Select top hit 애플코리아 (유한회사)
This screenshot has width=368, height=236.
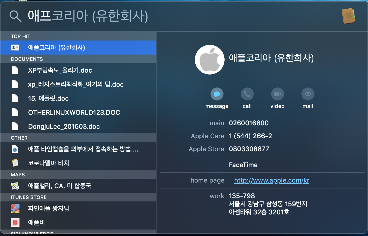pyautogui.click(x=78, y=48)
